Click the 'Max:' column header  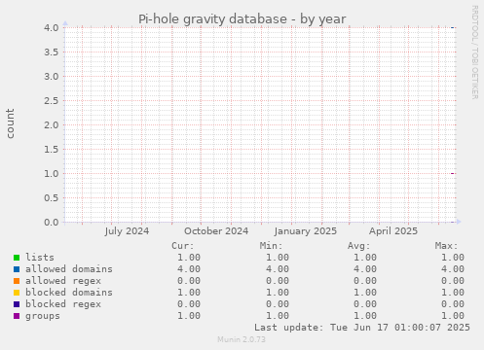(446, 246)
